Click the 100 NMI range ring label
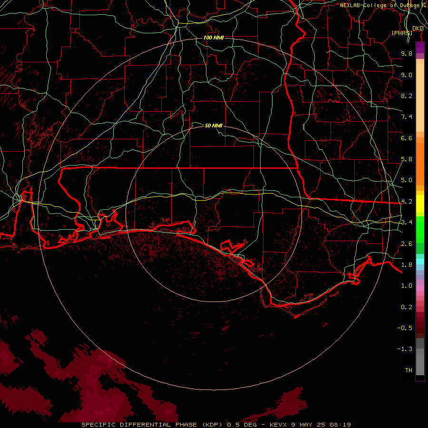 214,38
